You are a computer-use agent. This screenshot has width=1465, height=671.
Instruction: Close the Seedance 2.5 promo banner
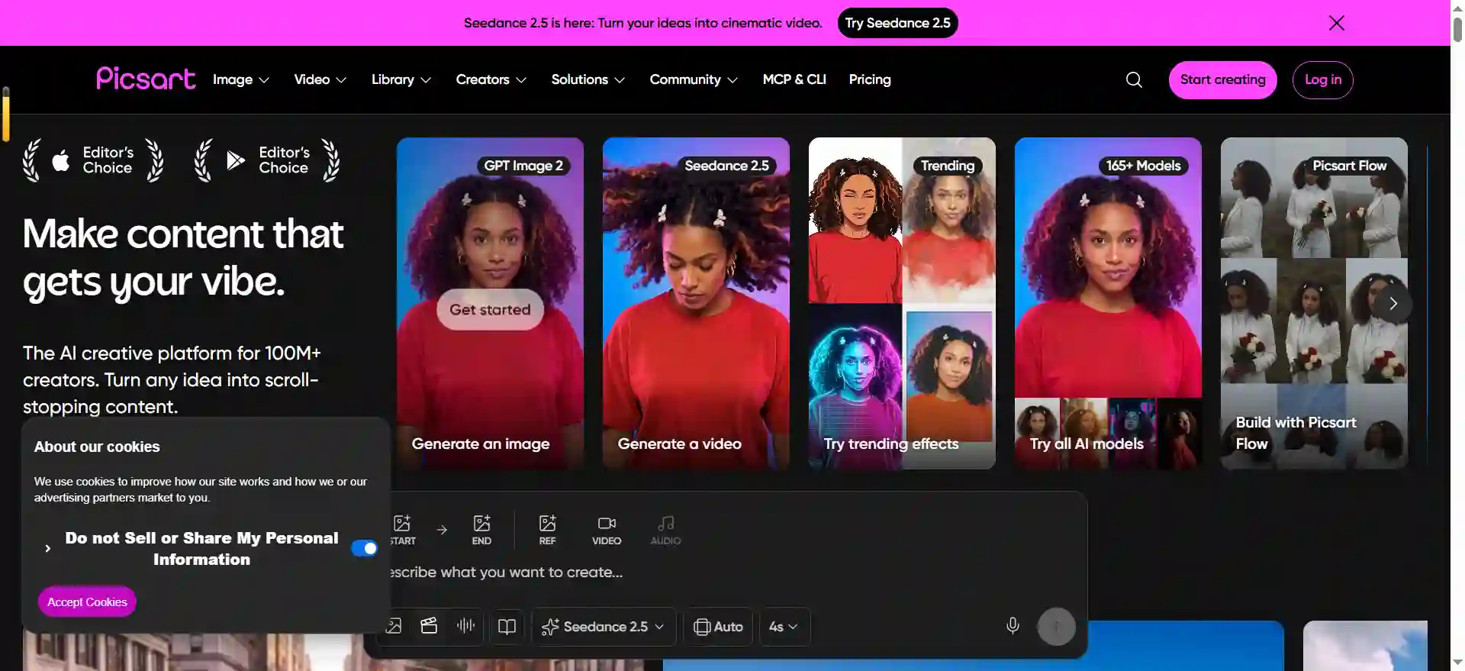[1336, 23]
